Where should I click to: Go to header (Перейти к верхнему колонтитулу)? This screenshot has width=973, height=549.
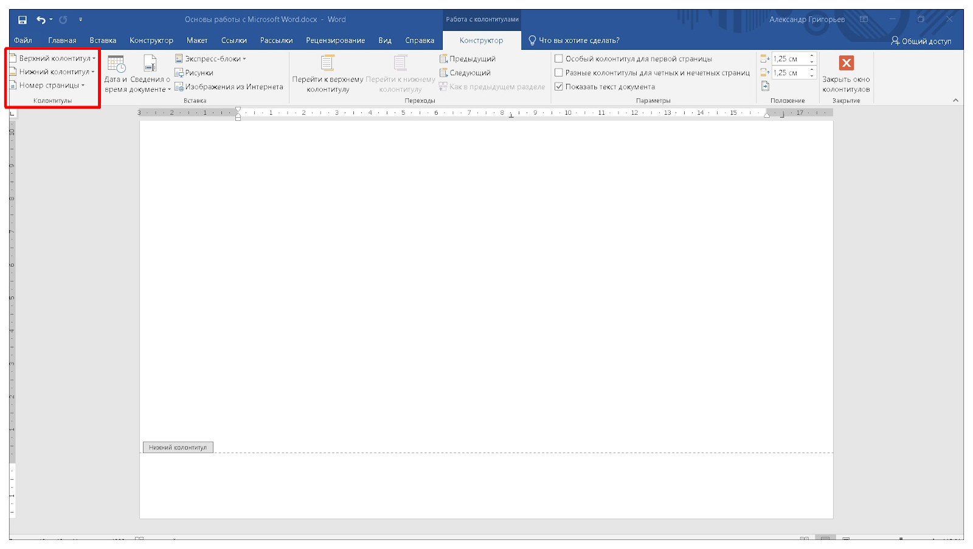[x=327, y=73]
